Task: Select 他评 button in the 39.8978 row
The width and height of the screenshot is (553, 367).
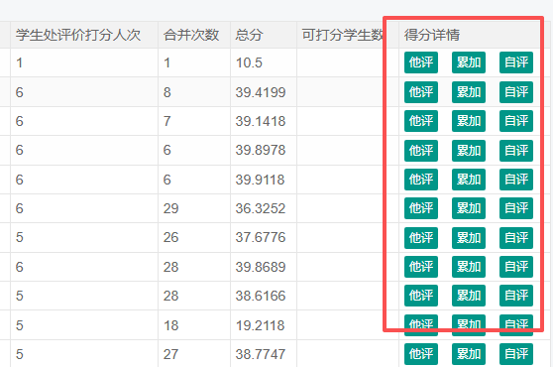Action: (x=421, y=151)
